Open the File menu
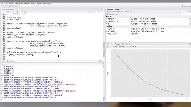Image resolution: width=191 pixels, height=107 pixels. point(2,4)
